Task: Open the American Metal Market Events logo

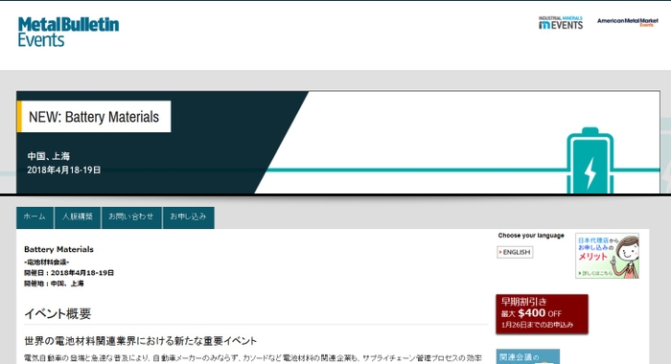Action: point(627,22)
